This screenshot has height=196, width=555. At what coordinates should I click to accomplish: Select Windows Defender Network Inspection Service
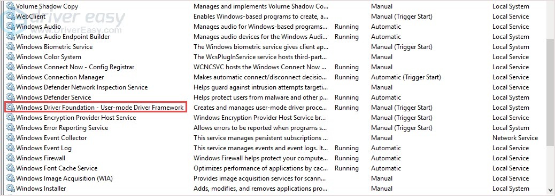[x=82, y=87]
